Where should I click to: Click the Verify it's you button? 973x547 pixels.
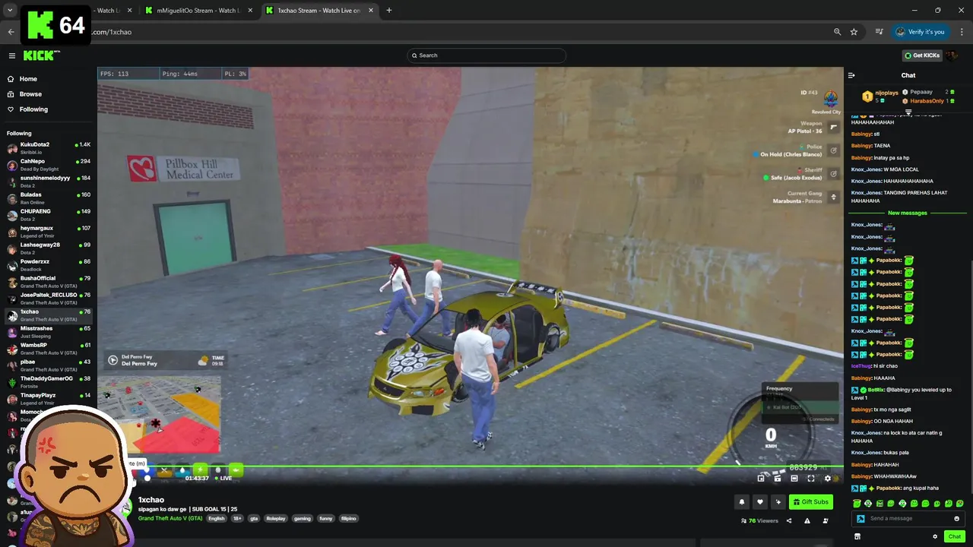tap(920, 32)
